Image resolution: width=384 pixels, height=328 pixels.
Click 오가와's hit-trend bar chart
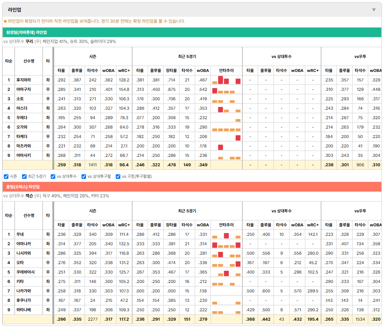(x=226, y=127)
